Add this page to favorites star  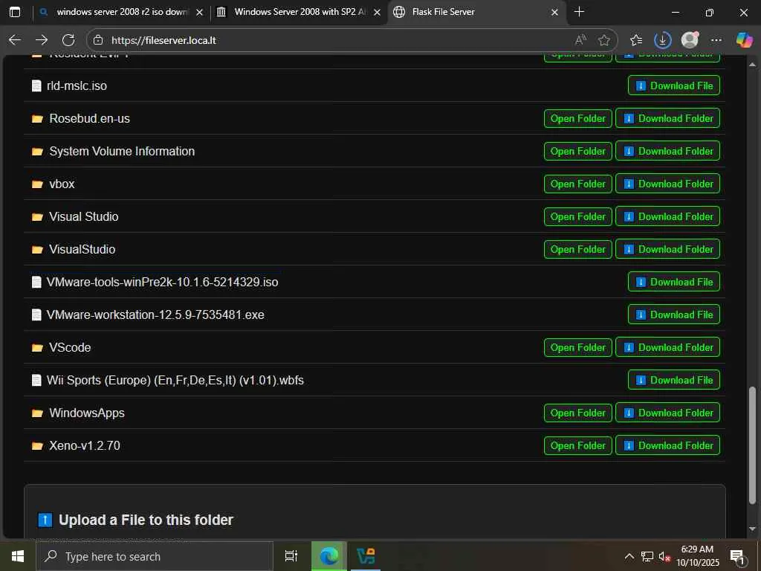tap(603, 40)
